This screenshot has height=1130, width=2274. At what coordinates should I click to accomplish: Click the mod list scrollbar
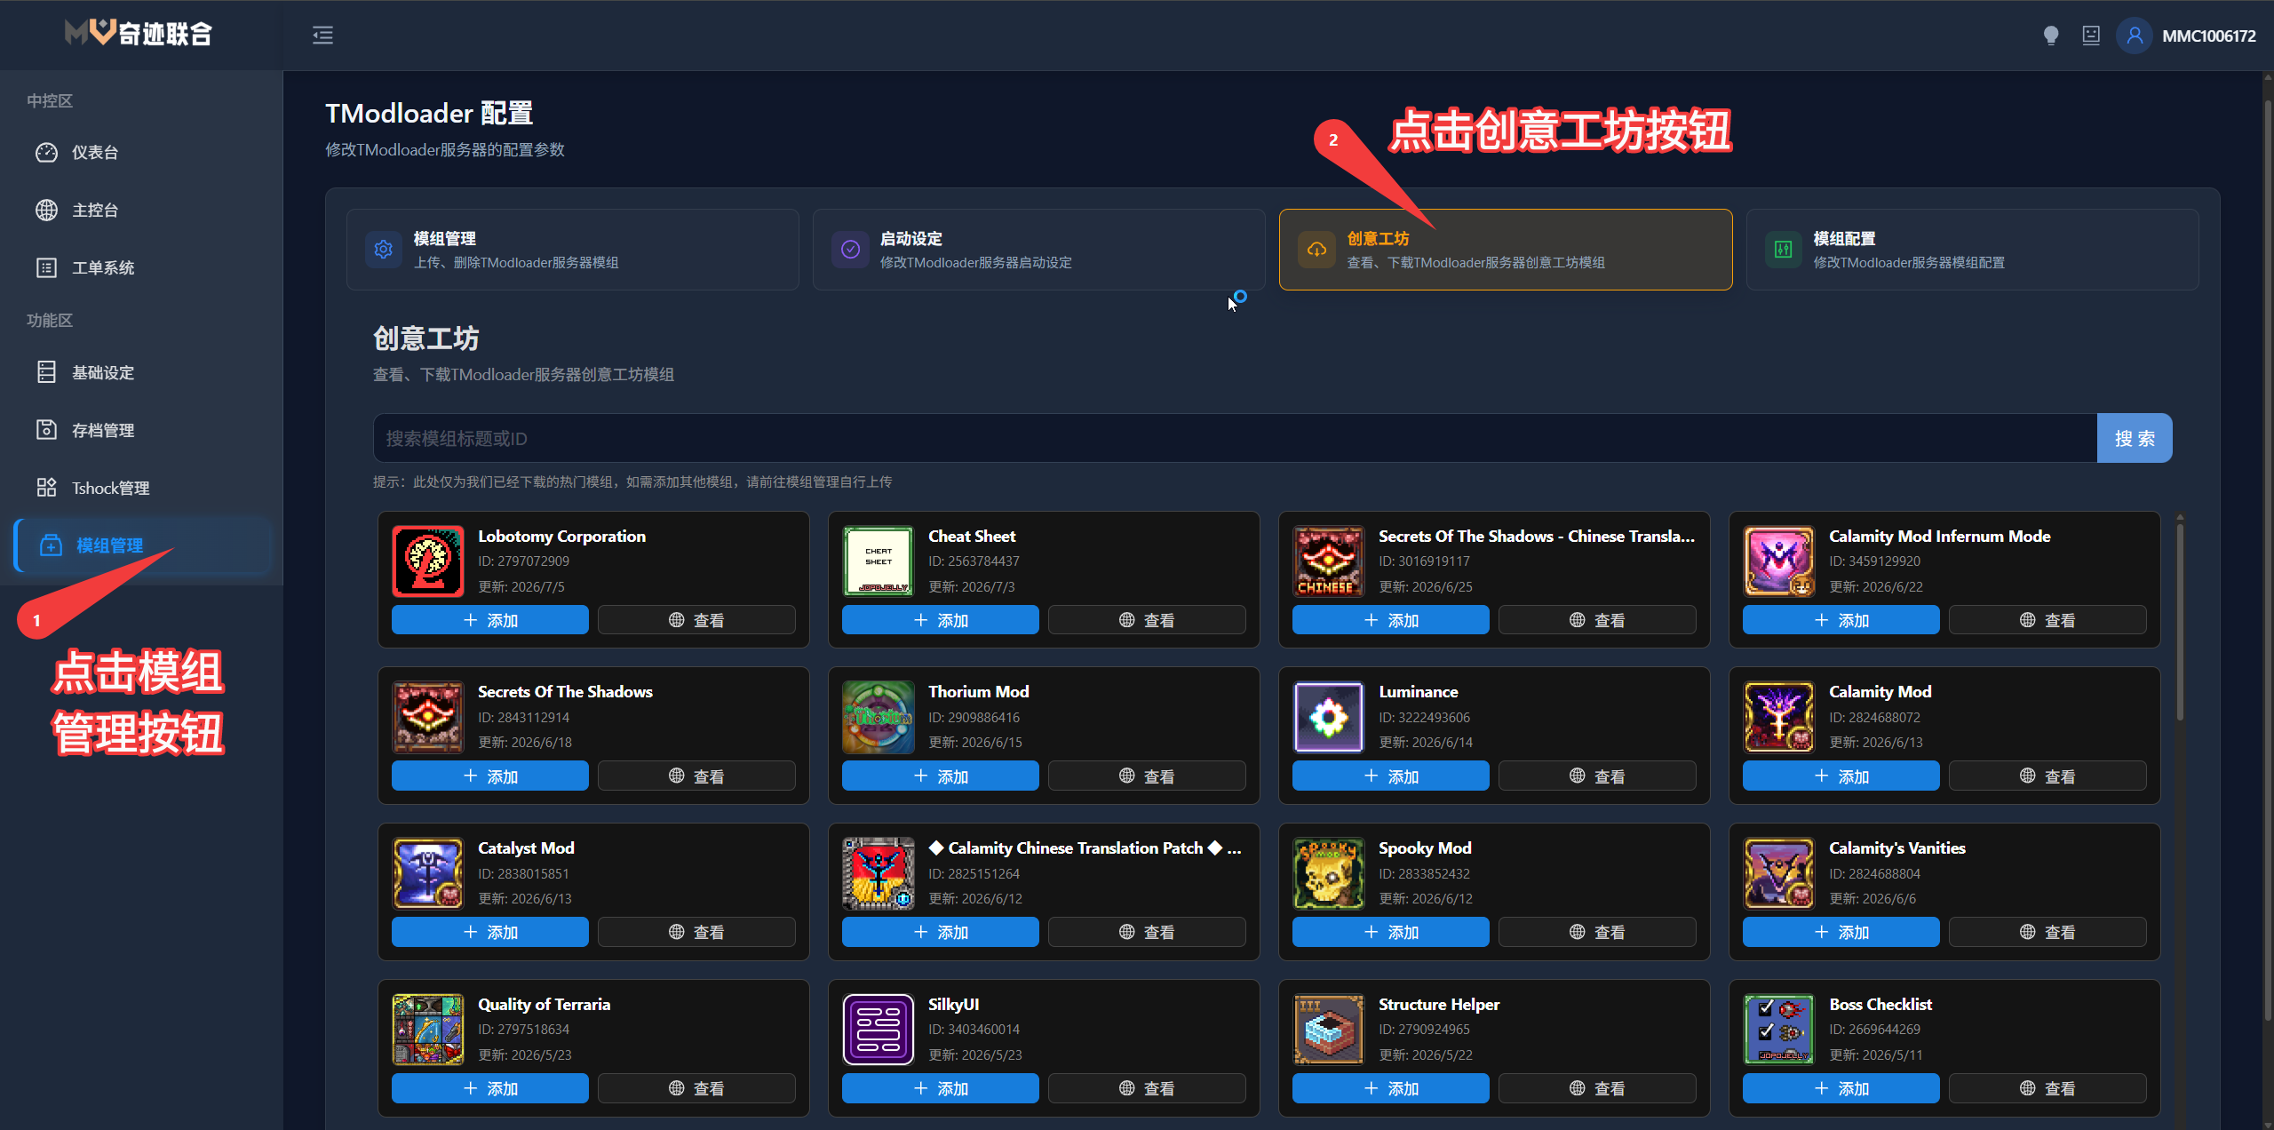(x=2180, y=622)
